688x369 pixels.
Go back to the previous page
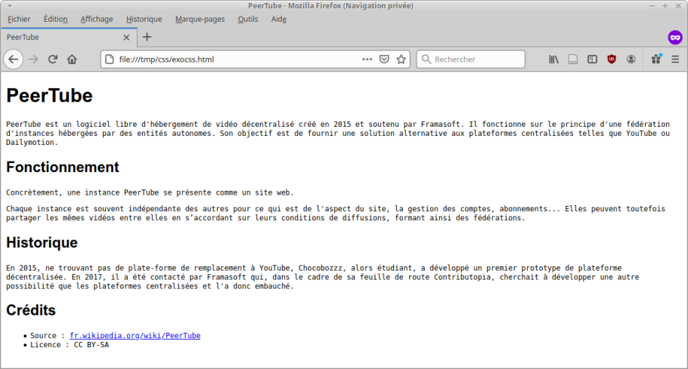[x=14, y=59]
